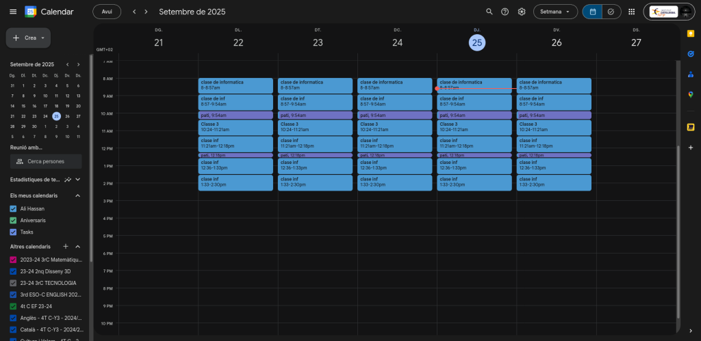Image resolution: width=701 pixels, height=341 pixels.
Task: Open the main hamburger menu
Action: tap(12, 12)
